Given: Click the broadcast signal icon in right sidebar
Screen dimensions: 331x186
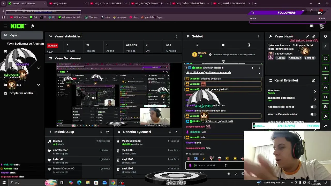Looking at the screenshot, I should [x=325, y=97].
